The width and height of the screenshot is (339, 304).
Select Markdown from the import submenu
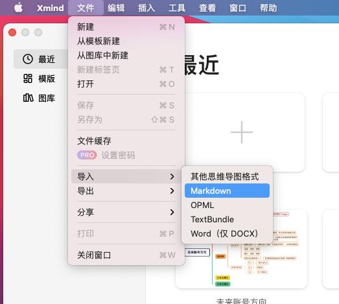228,191
